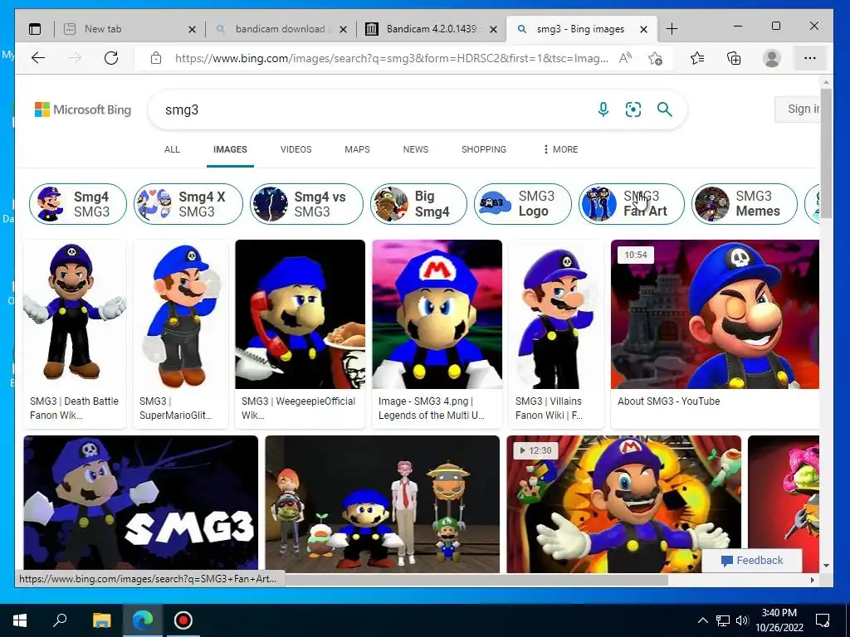Open Edge Settings and more menu
This screenshot has width=850, height=637.
tap(810, 58)
